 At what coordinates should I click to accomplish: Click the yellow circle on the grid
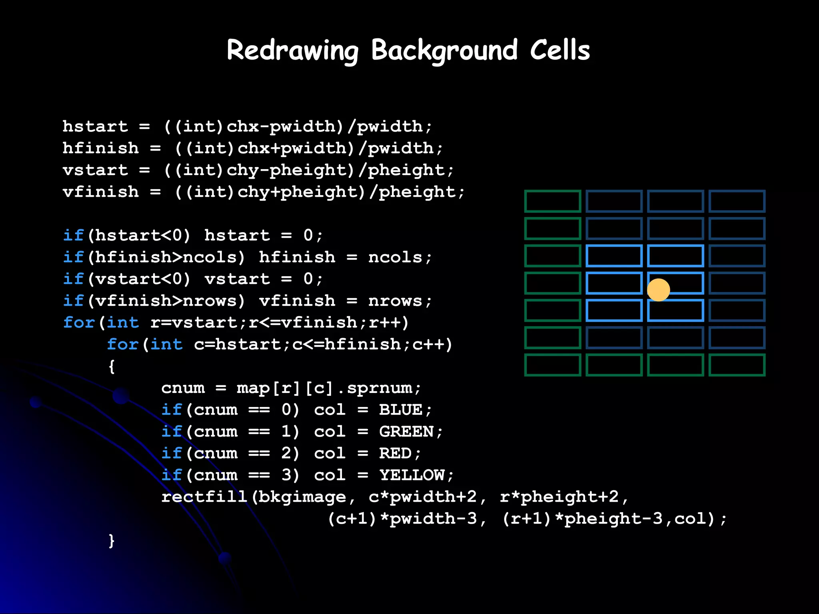(x=658, y=290)
